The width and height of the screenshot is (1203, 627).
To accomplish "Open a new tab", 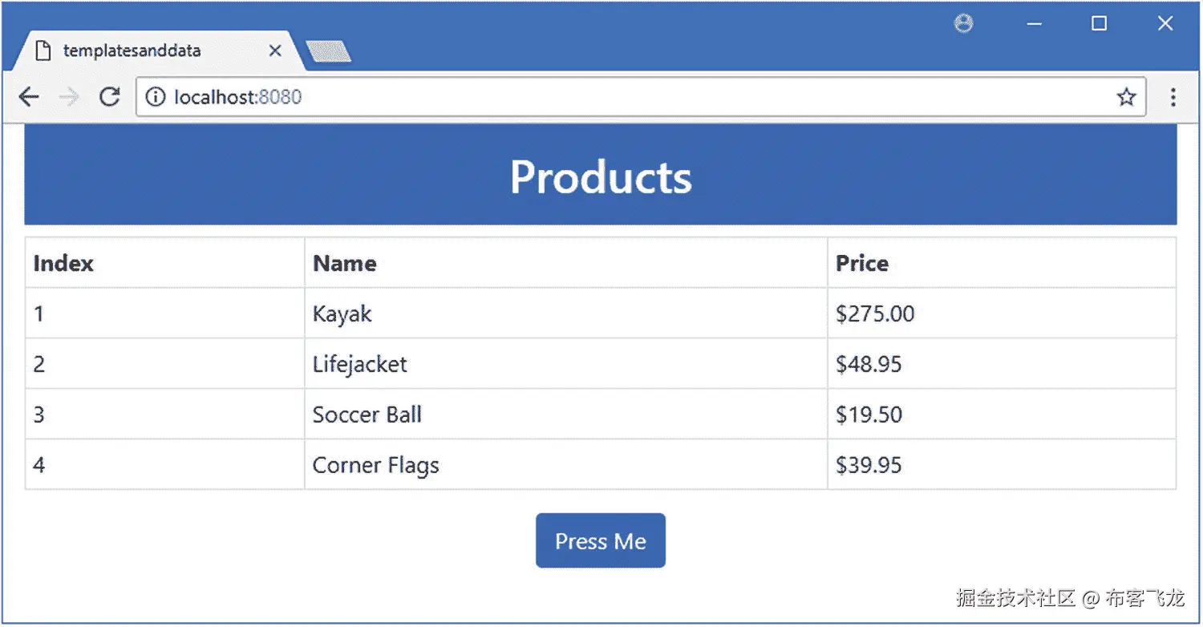I will (329, 52).
